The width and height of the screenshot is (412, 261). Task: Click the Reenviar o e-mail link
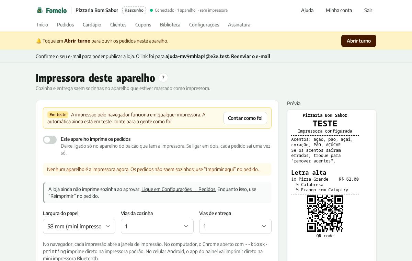(x=251, y=56)
